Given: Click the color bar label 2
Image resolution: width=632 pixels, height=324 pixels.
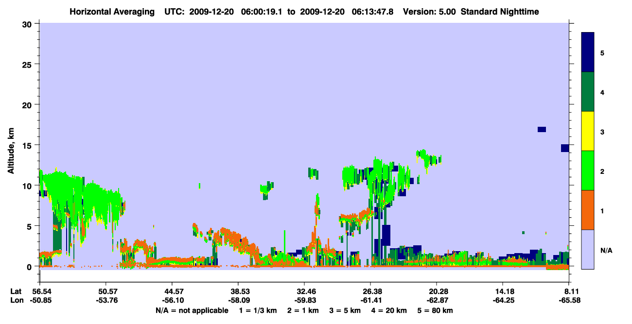Looking at the screenshot, I should 602,171.
